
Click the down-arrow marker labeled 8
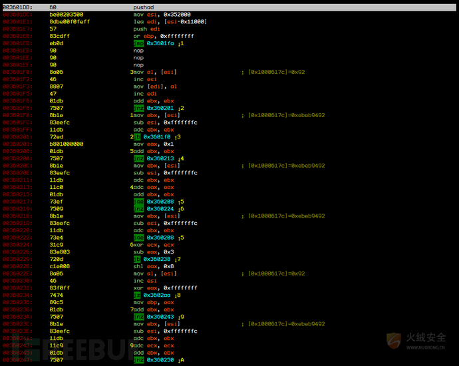click(178, 295)
